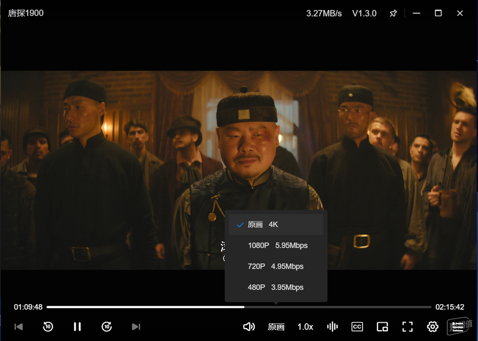
Task: Select 480P 3.95Mbps quality
Action: tap(276, 287)
